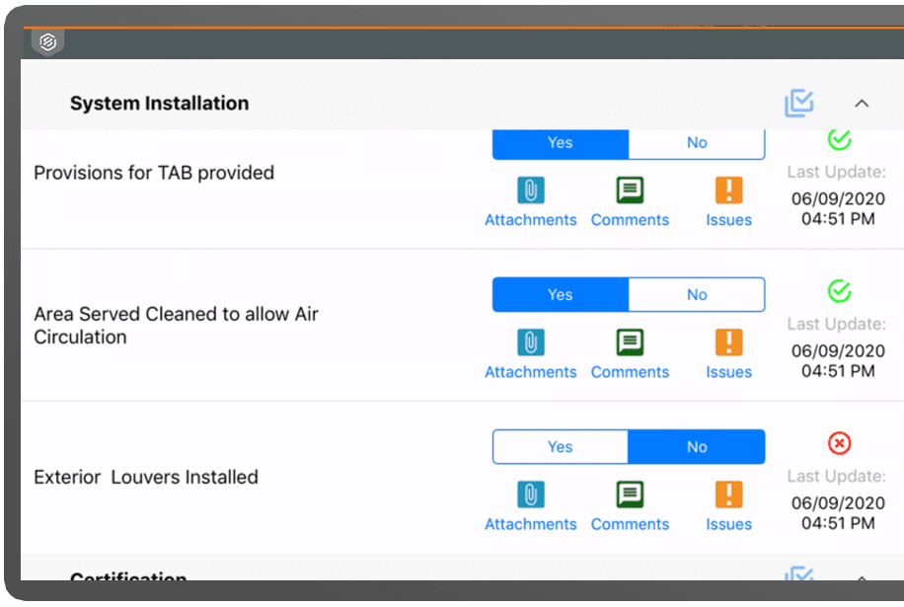This screenshot has width=904, height=607.
Task: Open Comments icon for Area Served Cleaned
Action: 630,342
